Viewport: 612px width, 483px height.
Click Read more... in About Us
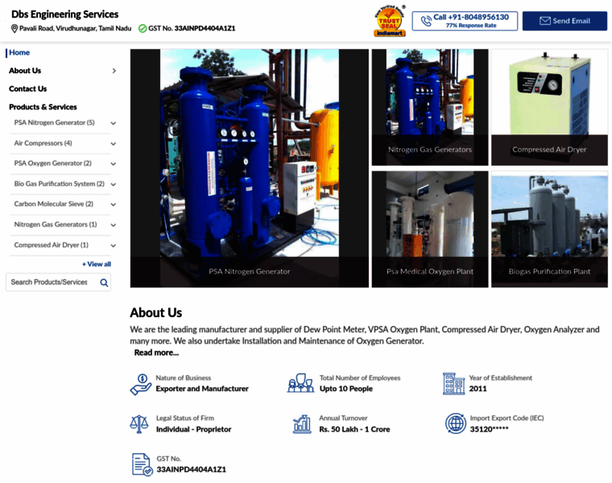156,353
